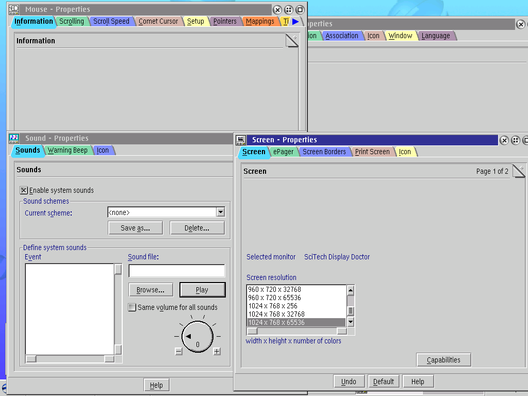Open Association tab in the background window

pos(342,36)
